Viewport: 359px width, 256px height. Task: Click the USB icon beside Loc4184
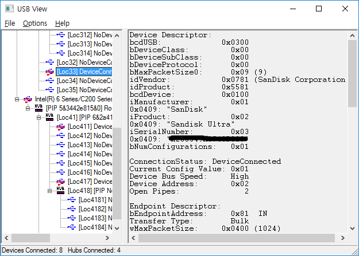(72, 227)
